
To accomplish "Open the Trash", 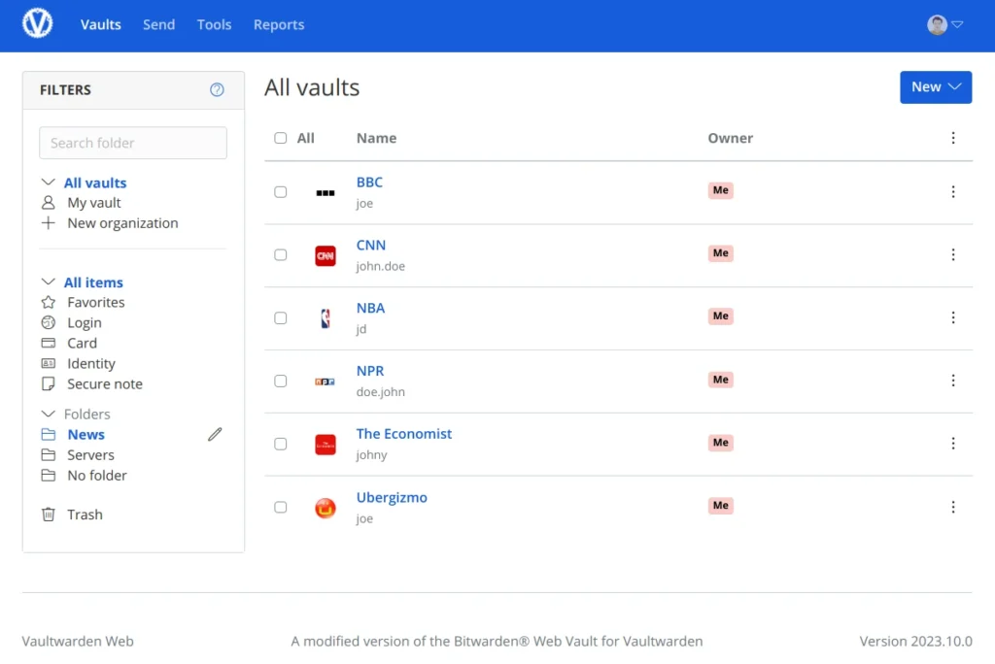I will (x=85, y=514).
